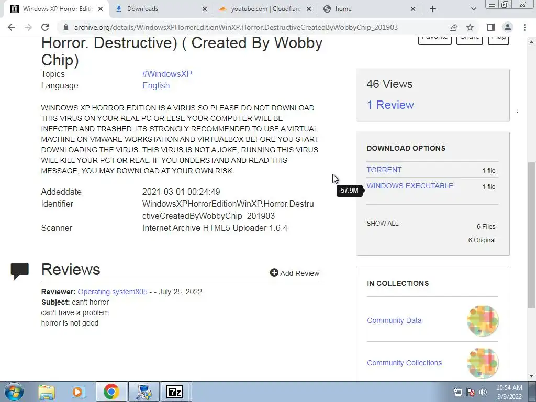Open reviewer Operating system805 profile
536x402 pixels.
tap(113, 292)
